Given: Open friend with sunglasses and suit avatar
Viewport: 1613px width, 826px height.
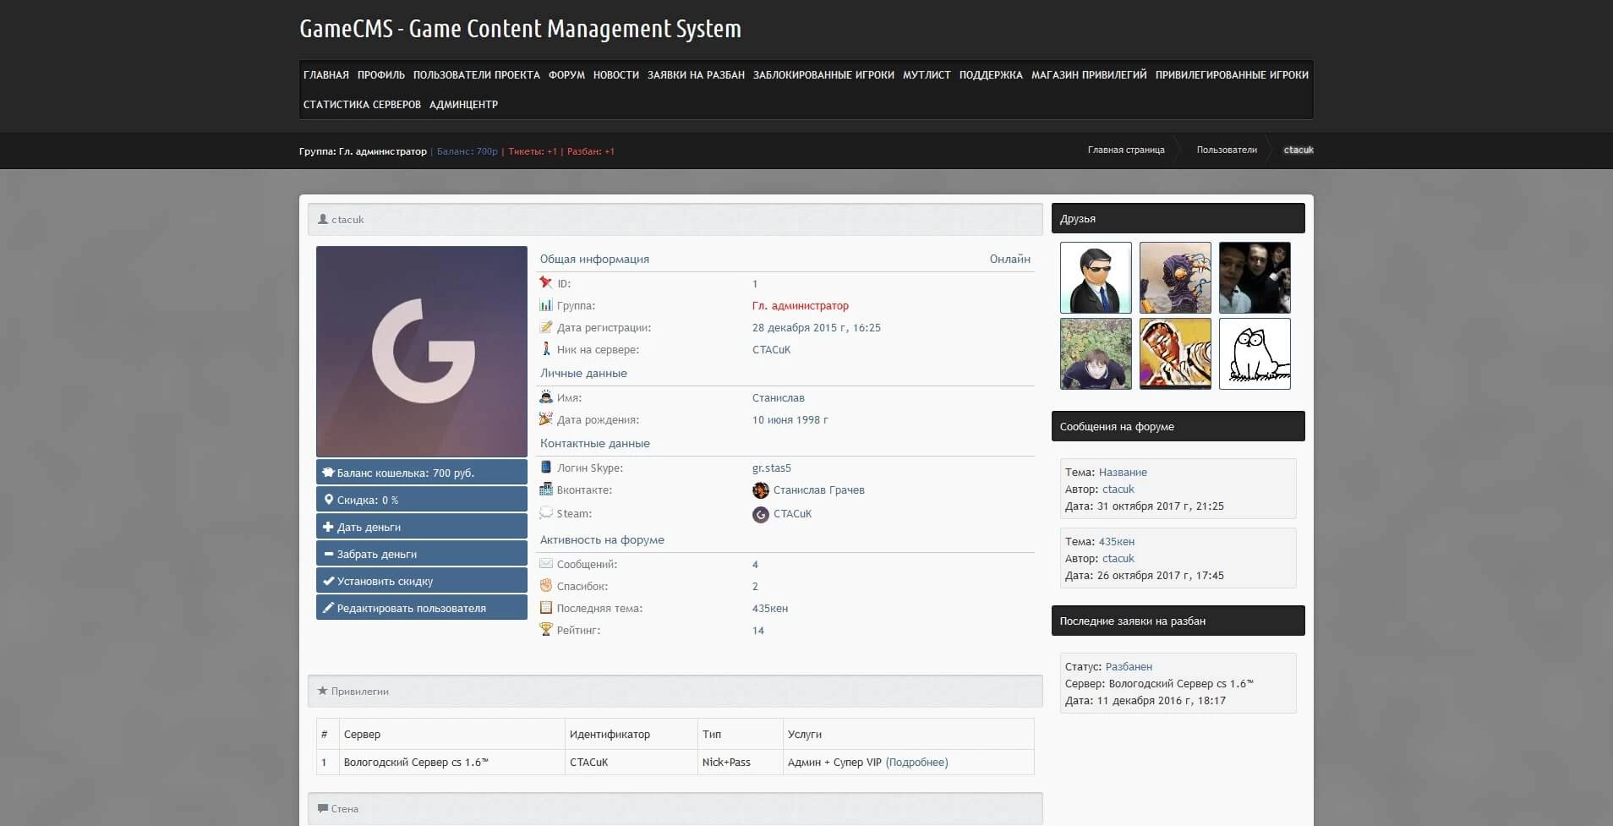Looking at the screenshot, I should tap(1096, 277).
